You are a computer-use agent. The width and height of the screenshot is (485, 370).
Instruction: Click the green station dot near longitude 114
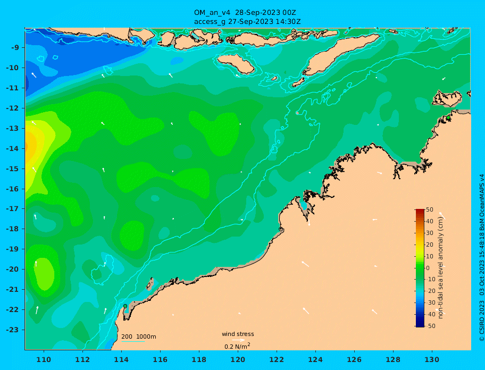click(125, 306)
